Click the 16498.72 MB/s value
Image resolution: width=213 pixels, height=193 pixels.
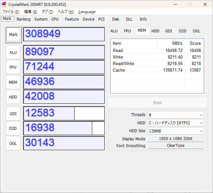tap(174, 50)
